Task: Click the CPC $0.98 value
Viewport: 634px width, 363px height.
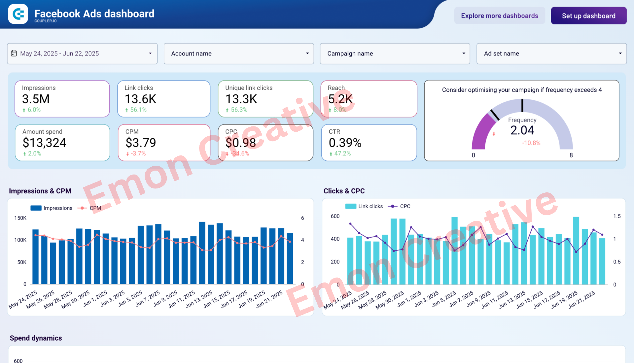Action: (x=241, y=143)
